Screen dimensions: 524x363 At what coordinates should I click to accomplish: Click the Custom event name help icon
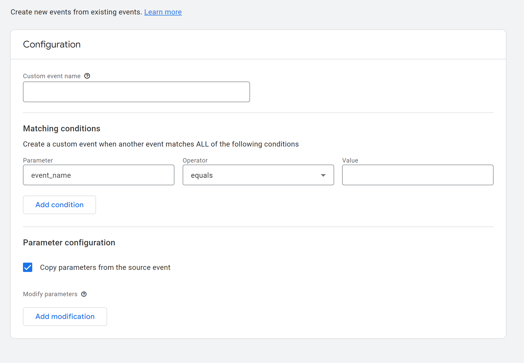coord(87,76)
